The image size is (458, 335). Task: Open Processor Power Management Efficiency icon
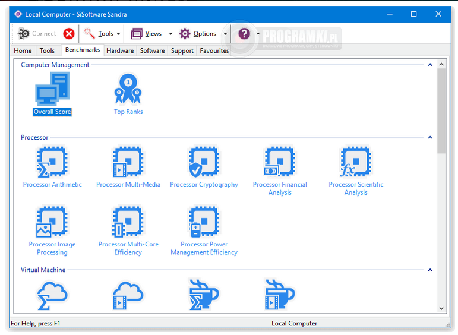pyautogui.click(x=204, y=222)
